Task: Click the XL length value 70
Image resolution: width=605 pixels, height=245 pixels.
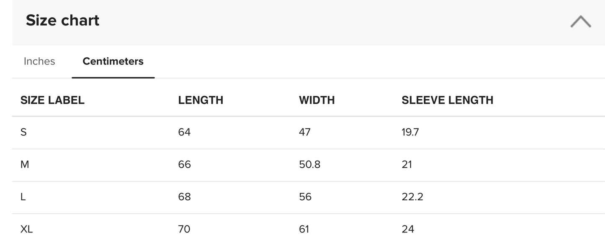Action: click(184, 229)
